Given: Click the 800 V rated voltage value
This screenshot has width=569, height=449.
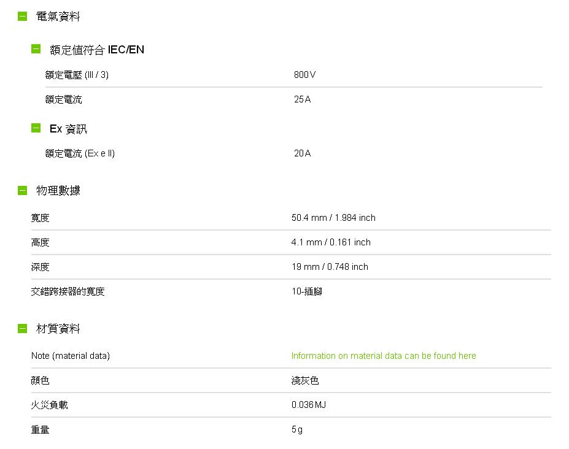Looking at the screenshot, I should pyautogui.click(x=304, y=75).
